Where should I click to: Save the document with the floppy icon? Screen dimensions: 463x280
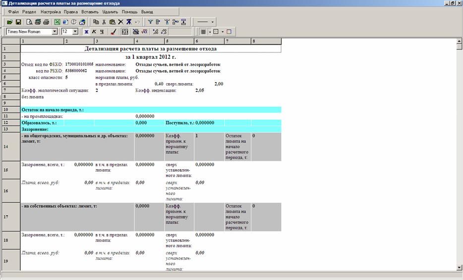(18, 22)
